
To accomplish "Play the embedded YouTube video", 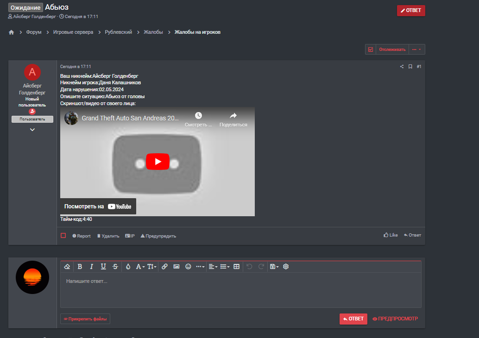I will pyautogui.click(x=158, y=162).
